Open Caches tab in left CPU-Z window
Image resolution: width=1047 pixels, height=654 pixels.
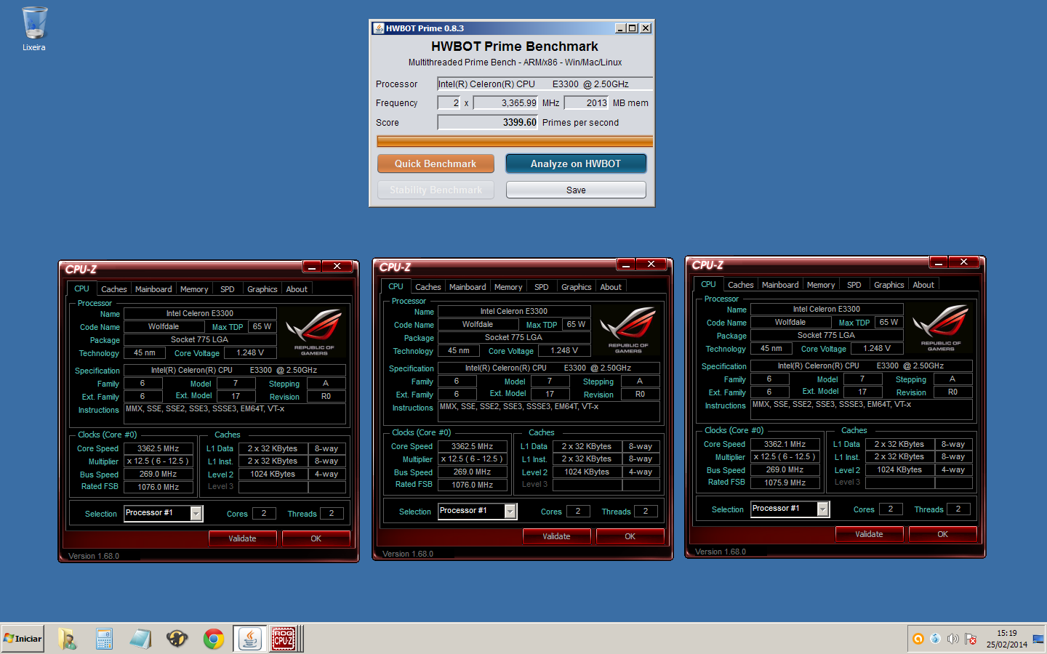114,289
